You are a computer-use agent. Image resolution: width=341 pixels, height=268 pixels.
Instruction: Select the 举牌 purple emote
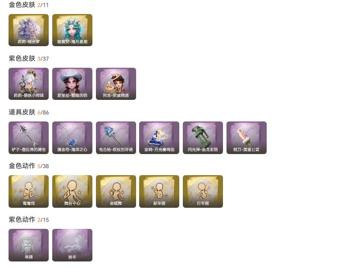point(29,245)
